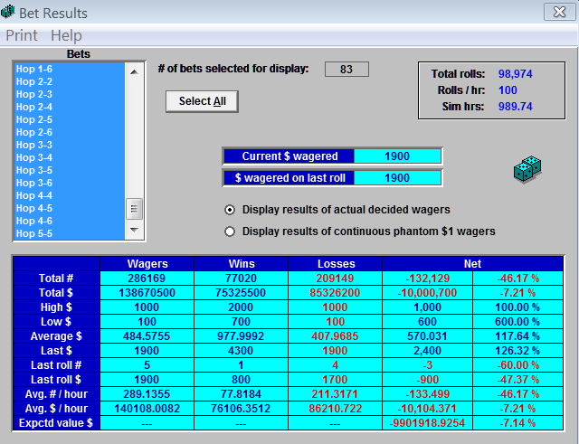Select Hop 2-2 in the bets list
The image size is (579, 444).
[x=70, y=81]
